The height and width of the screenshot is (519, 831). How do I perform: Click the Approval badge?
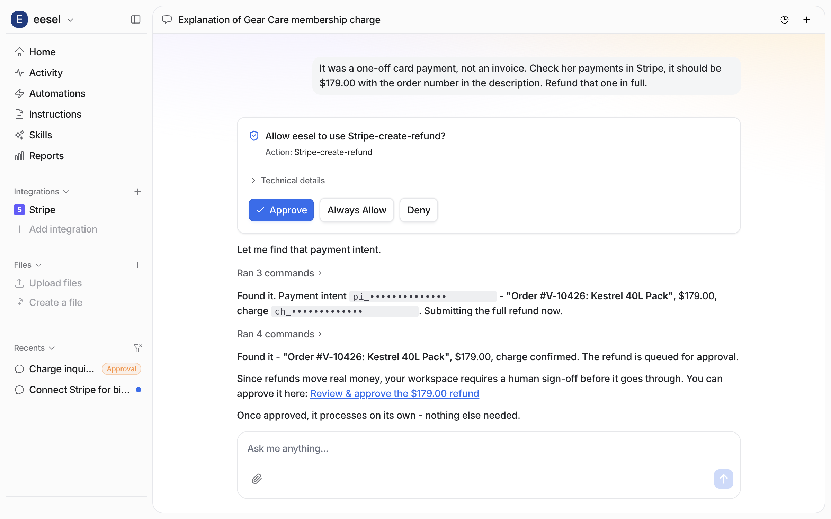coord(122,369)
